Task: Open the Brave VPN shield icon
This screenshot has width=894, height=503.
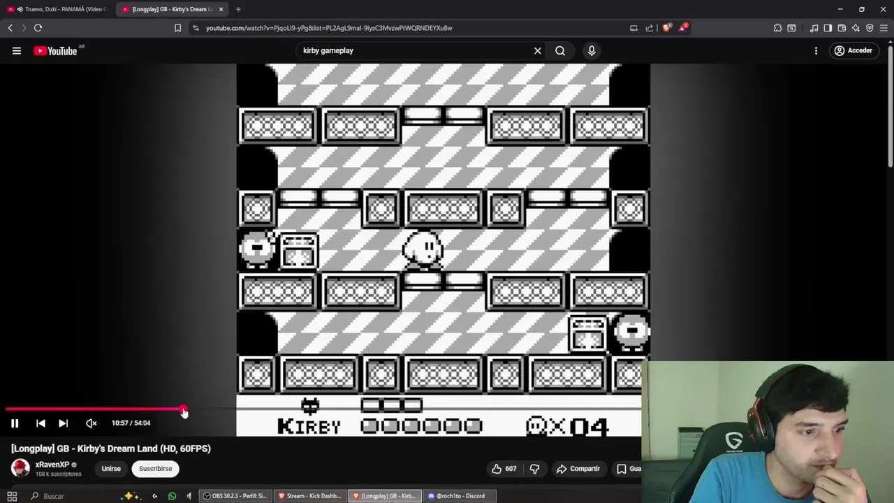Action: pyautogui.click(x=870, y=28)
